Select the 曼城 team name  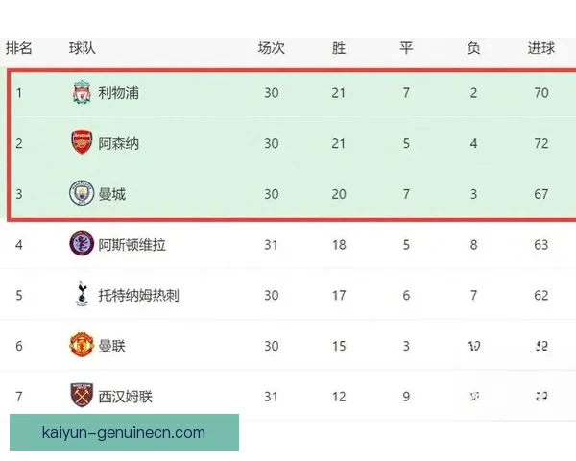(x=112, y=194)
